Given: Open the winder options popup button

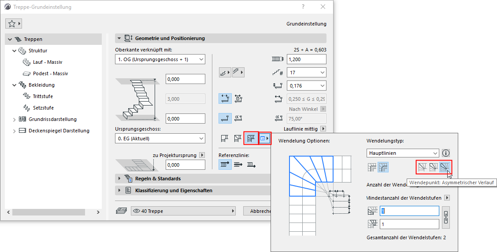Looking at the screenshot, I should tap(265, 138).
